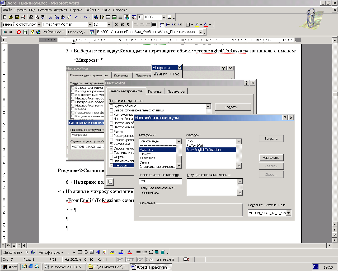Check the 'Формы' toolbar checkbox
The image size is (338, 271).
[111, 157]
